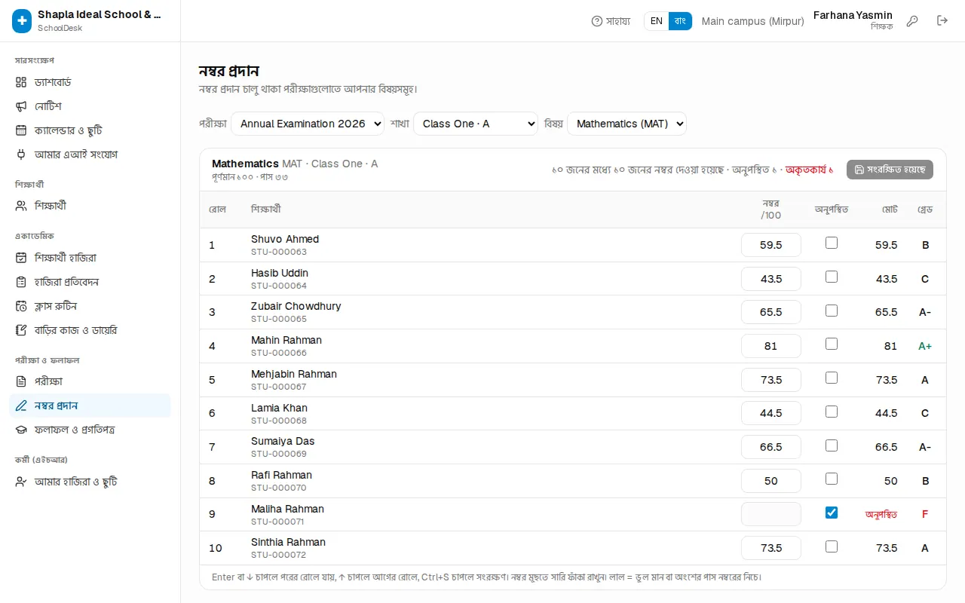
Task: Select নম্বর প্রদান in sidebar
Action: pyautogui.click(x=90, y=406)
